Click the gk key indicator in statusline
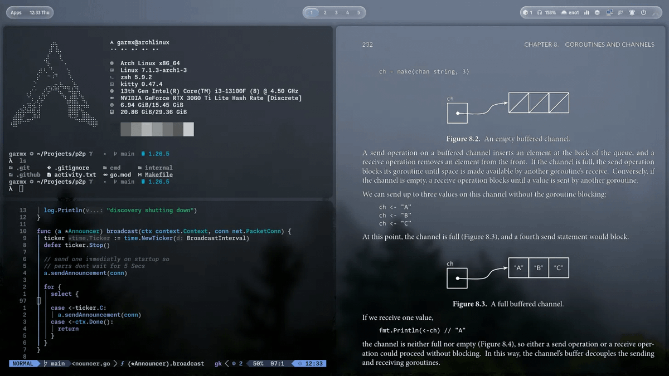669x376 pixels. [218, 364]
